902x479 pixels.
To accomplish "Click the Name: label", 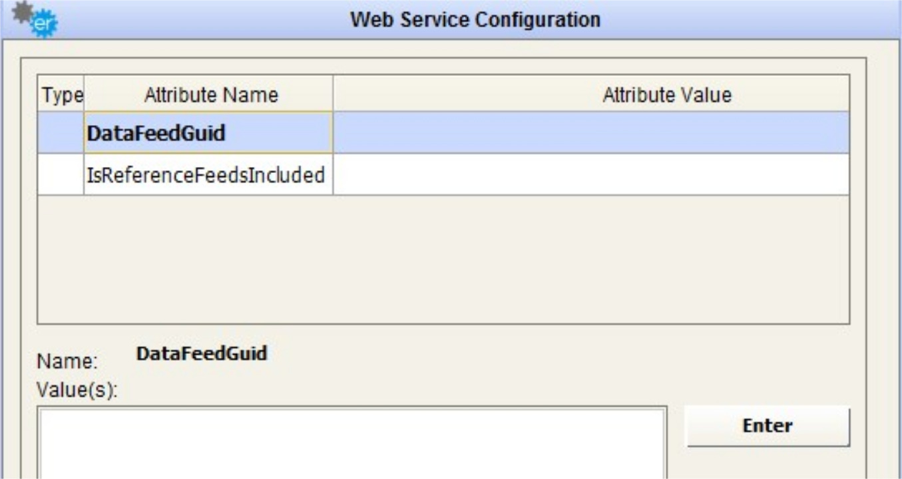I will 67,363.
